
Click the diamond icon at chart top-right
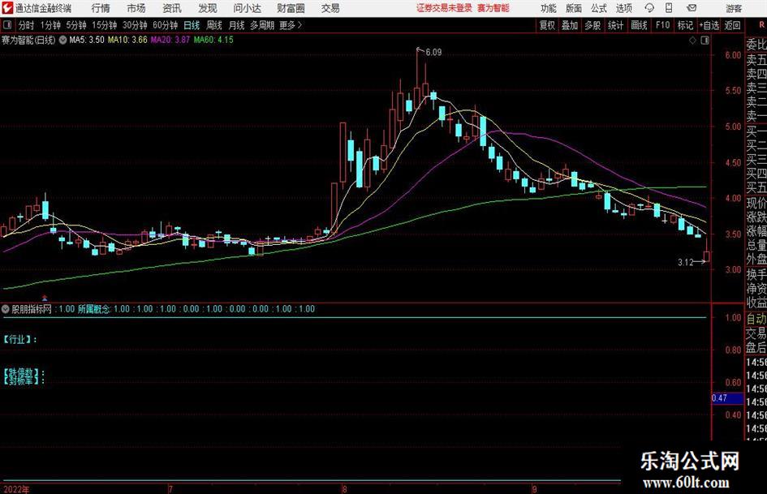click(692, 41)
